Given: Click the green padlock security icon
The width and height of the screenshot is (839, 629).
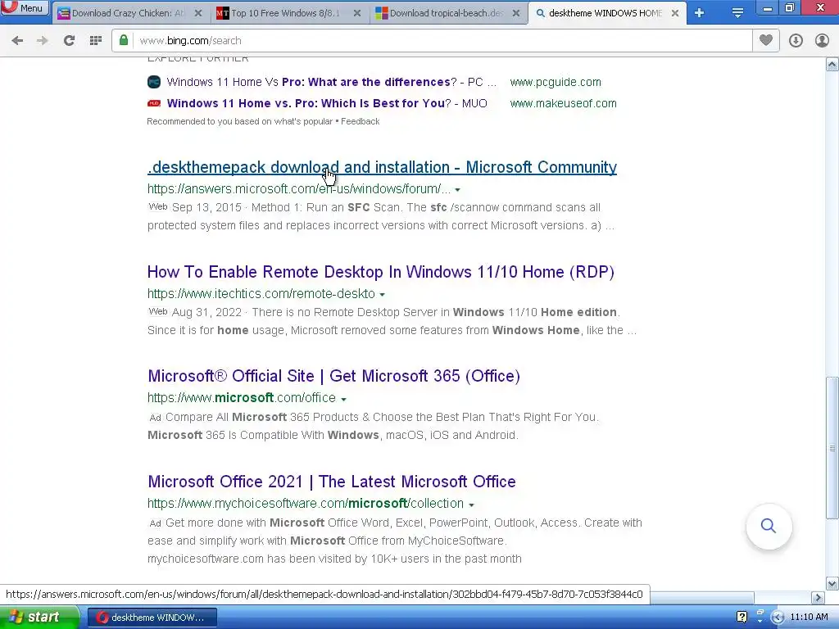Looking at the screenshot, I should [x=124, y=41].
